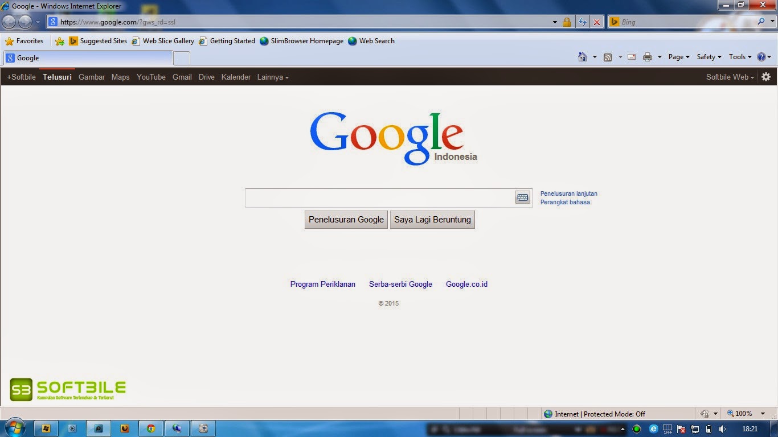
Task: Open the Getting Started favorite
Action: (x=227, y=41)
